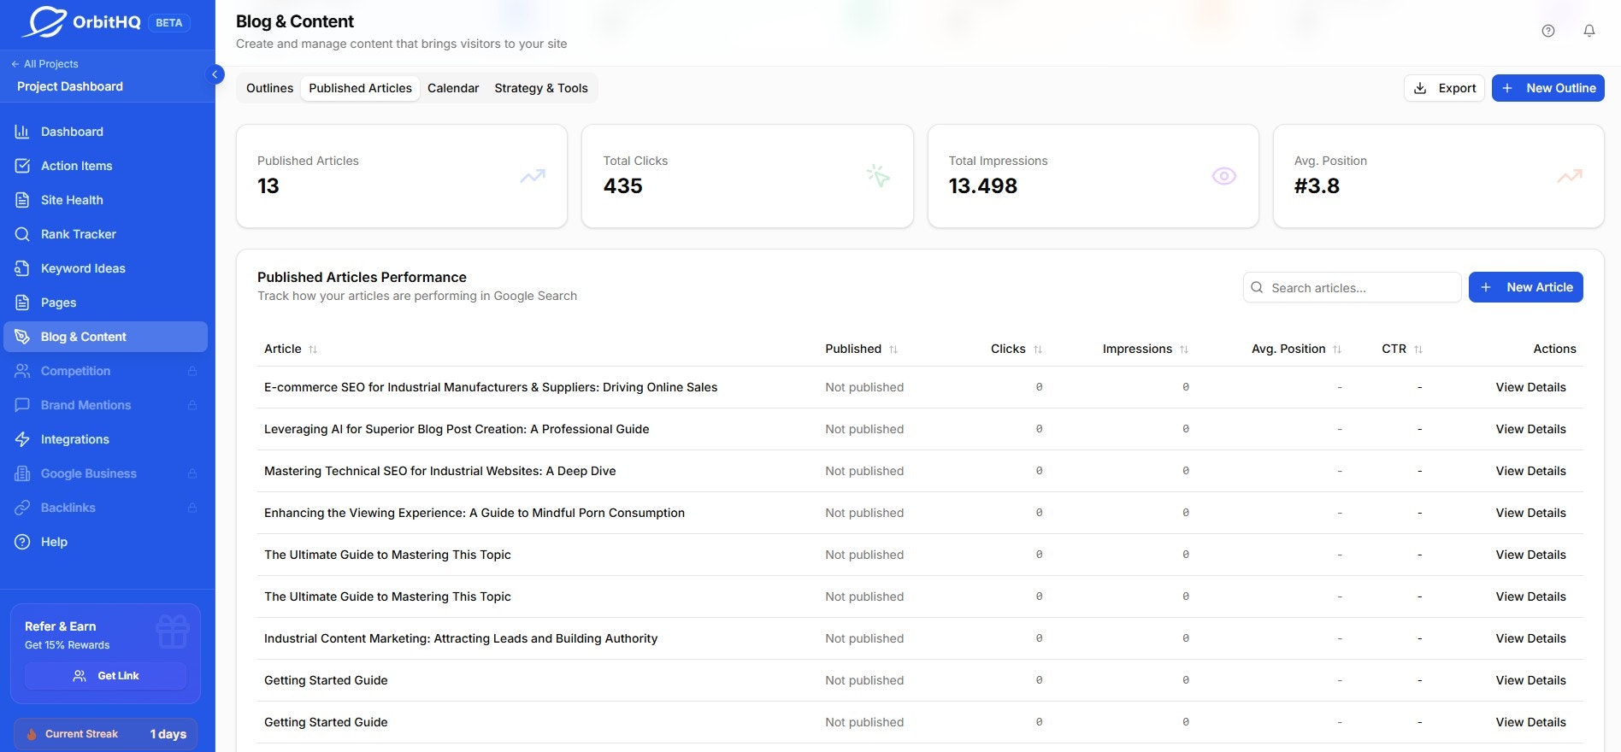Click the Google Business building icon
The width and height of the screenshot is (1621, 752).
pyautogui.click(x=22, y=473)
